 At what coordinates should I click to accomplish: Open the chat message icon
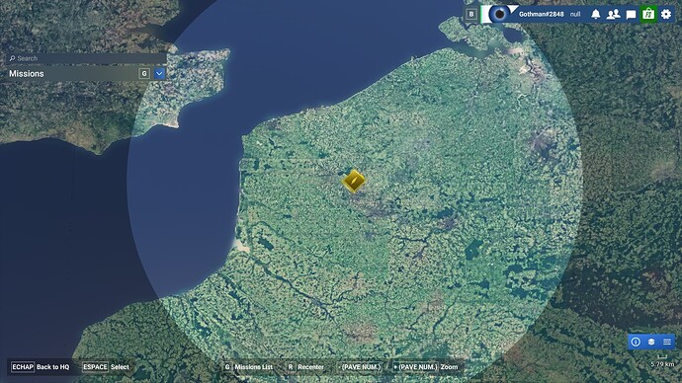(x=631, y=15)
